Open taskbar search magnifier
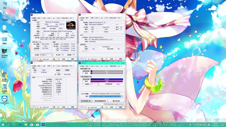The image size is (226, 127). coord(8,124)
